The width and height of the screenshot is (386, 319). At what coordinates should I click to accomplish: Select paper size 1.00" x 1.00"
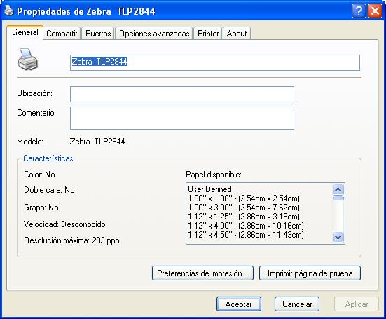[244, 198]
